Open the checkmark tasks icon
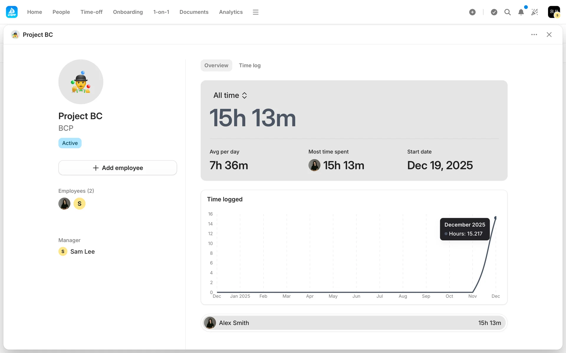 coord(494,12)
